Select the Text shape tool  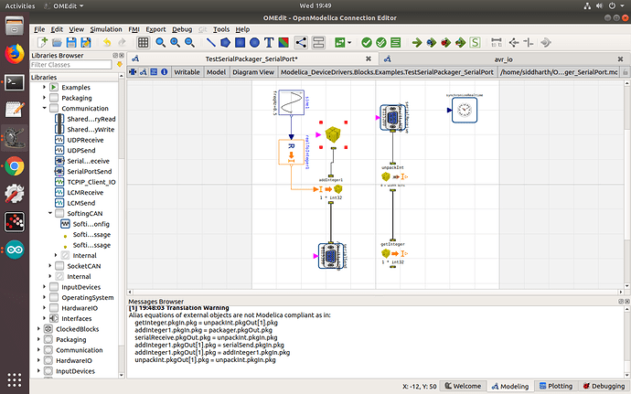tap(270, 42)
